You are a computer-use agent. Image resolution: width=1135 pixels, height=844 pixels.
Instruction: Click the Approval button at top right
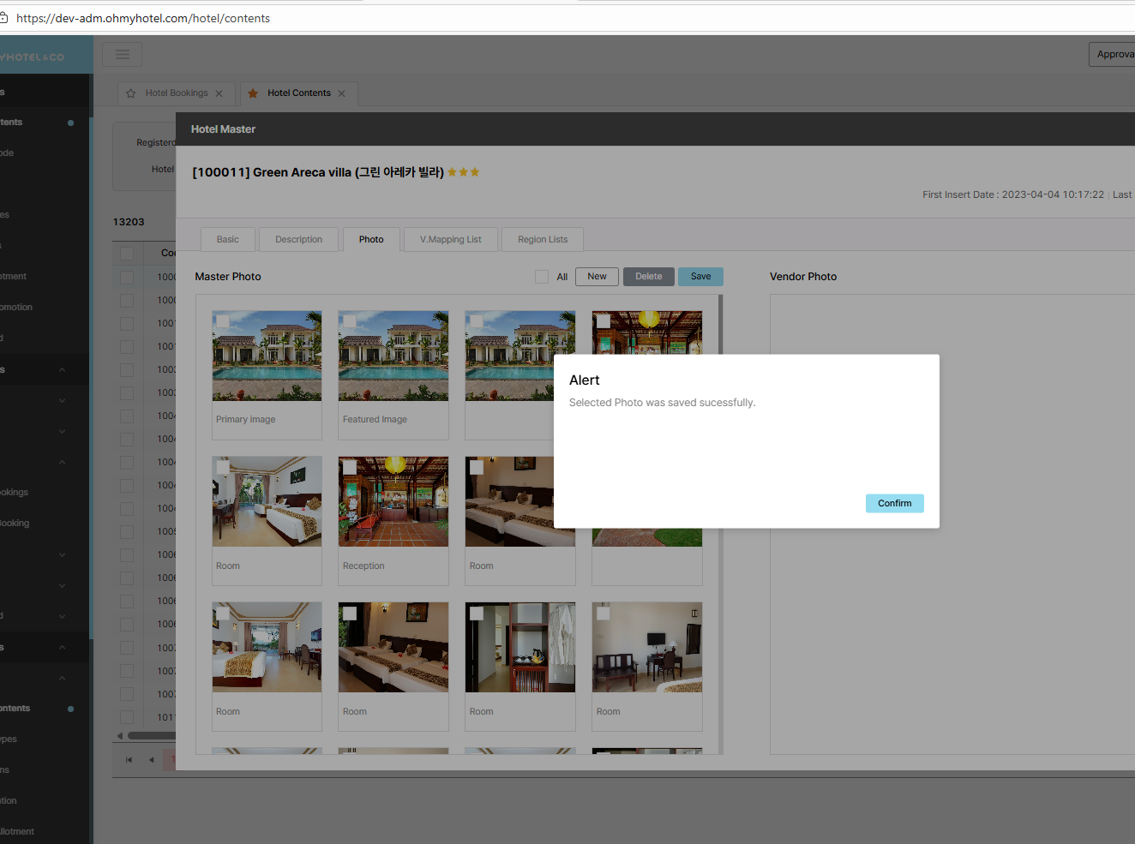tap(1113, 54)
